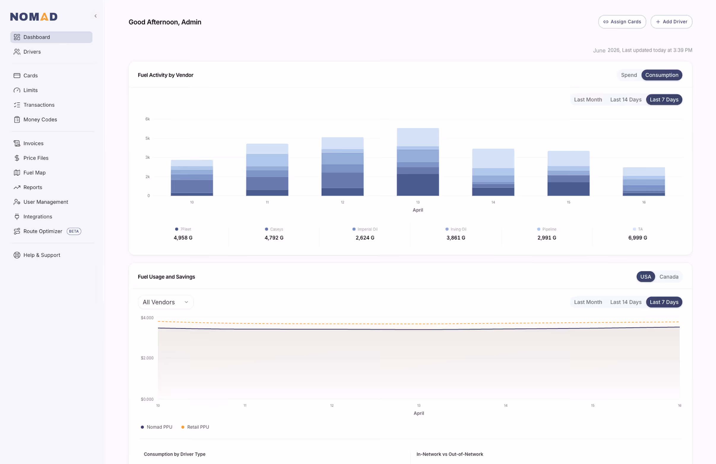Viewport: 716px width, 464px height.
Task: Click the Pipeline legend color dot
Action: click(538, 229)
